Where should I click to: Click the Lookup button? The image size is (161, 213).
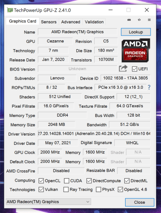[136, 32]
